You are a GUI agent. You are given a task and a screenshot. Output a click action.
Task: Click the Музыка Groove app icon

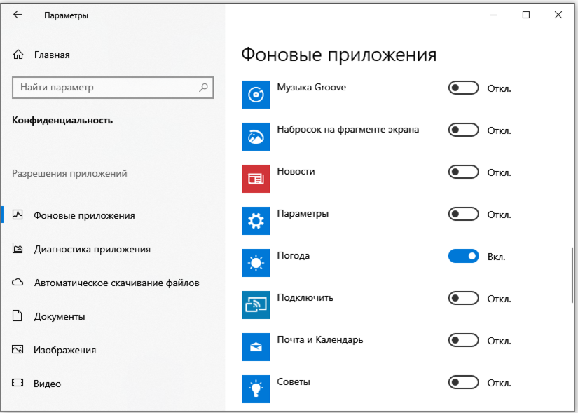tap(256, 95)
